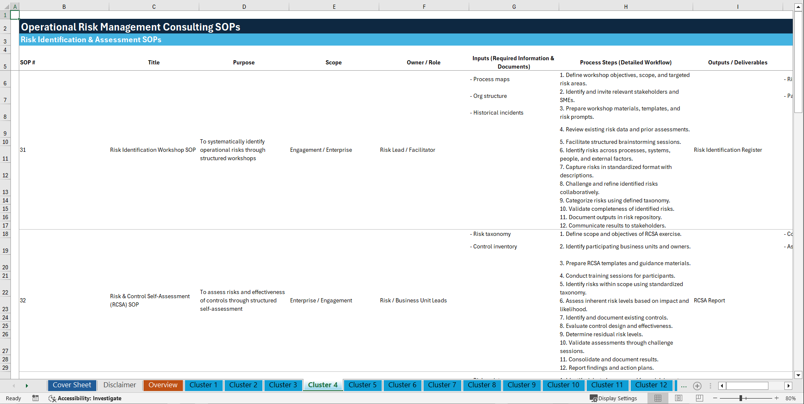Open Display Settings from the status bar
The height and width of the screenshot is (404, 804).
pos(614,398)
